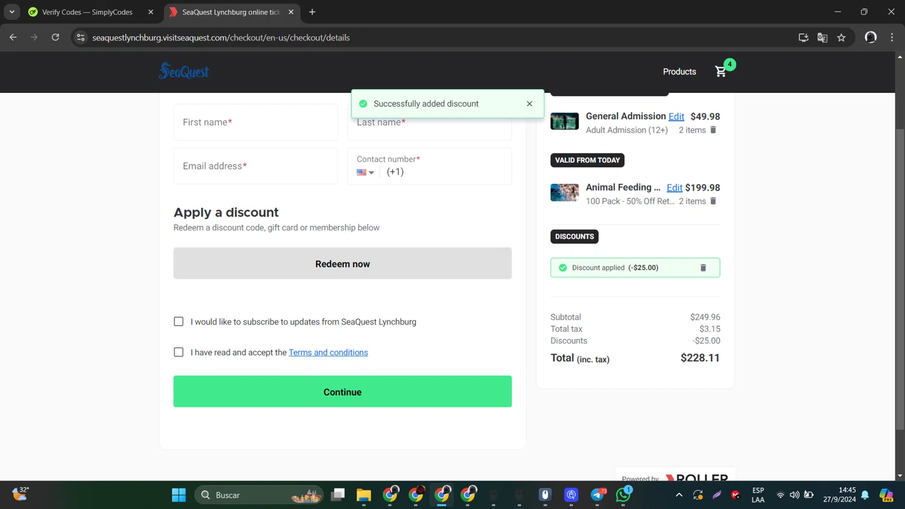This screenshot has width=905, height=509.
Task: Open WhatsApp from the taskbar
Action: 623,495
